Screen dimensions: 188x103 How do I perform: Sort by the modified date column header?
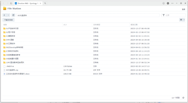coord(134,25)
